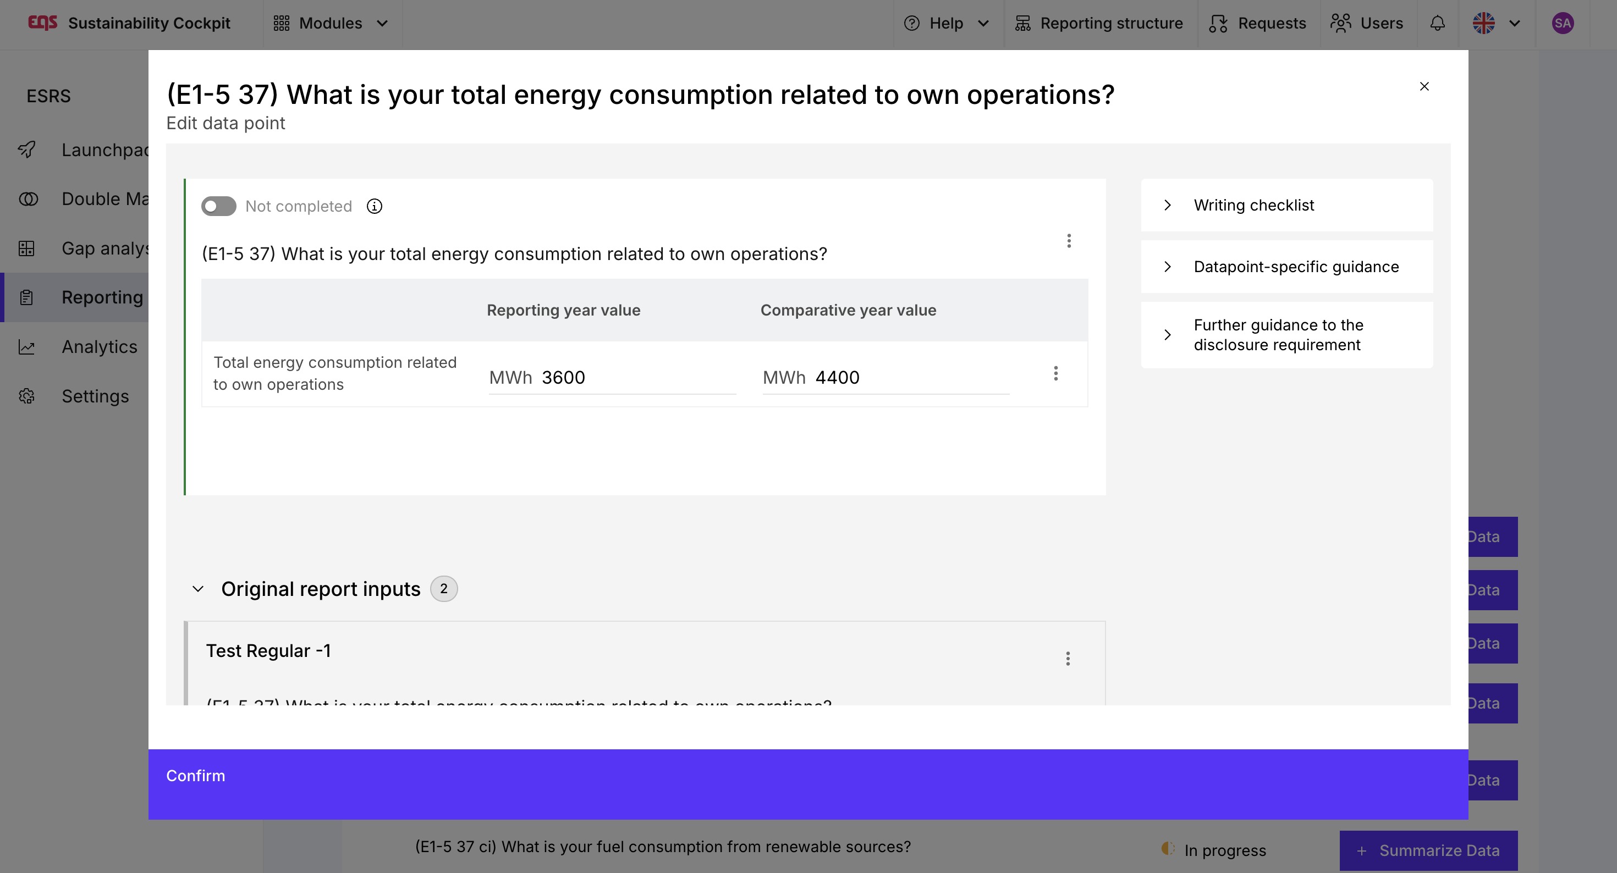This screenshot has height=873, width=1617.
Task: Collapse Original report inputs section
Action: [198, 589]
